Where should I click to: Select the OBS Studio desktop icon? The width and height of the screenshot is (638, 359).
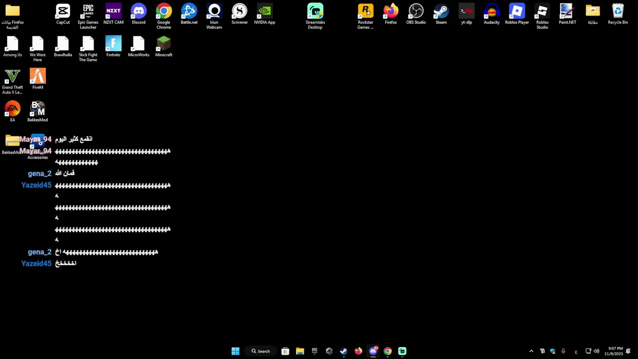[416, 14]
